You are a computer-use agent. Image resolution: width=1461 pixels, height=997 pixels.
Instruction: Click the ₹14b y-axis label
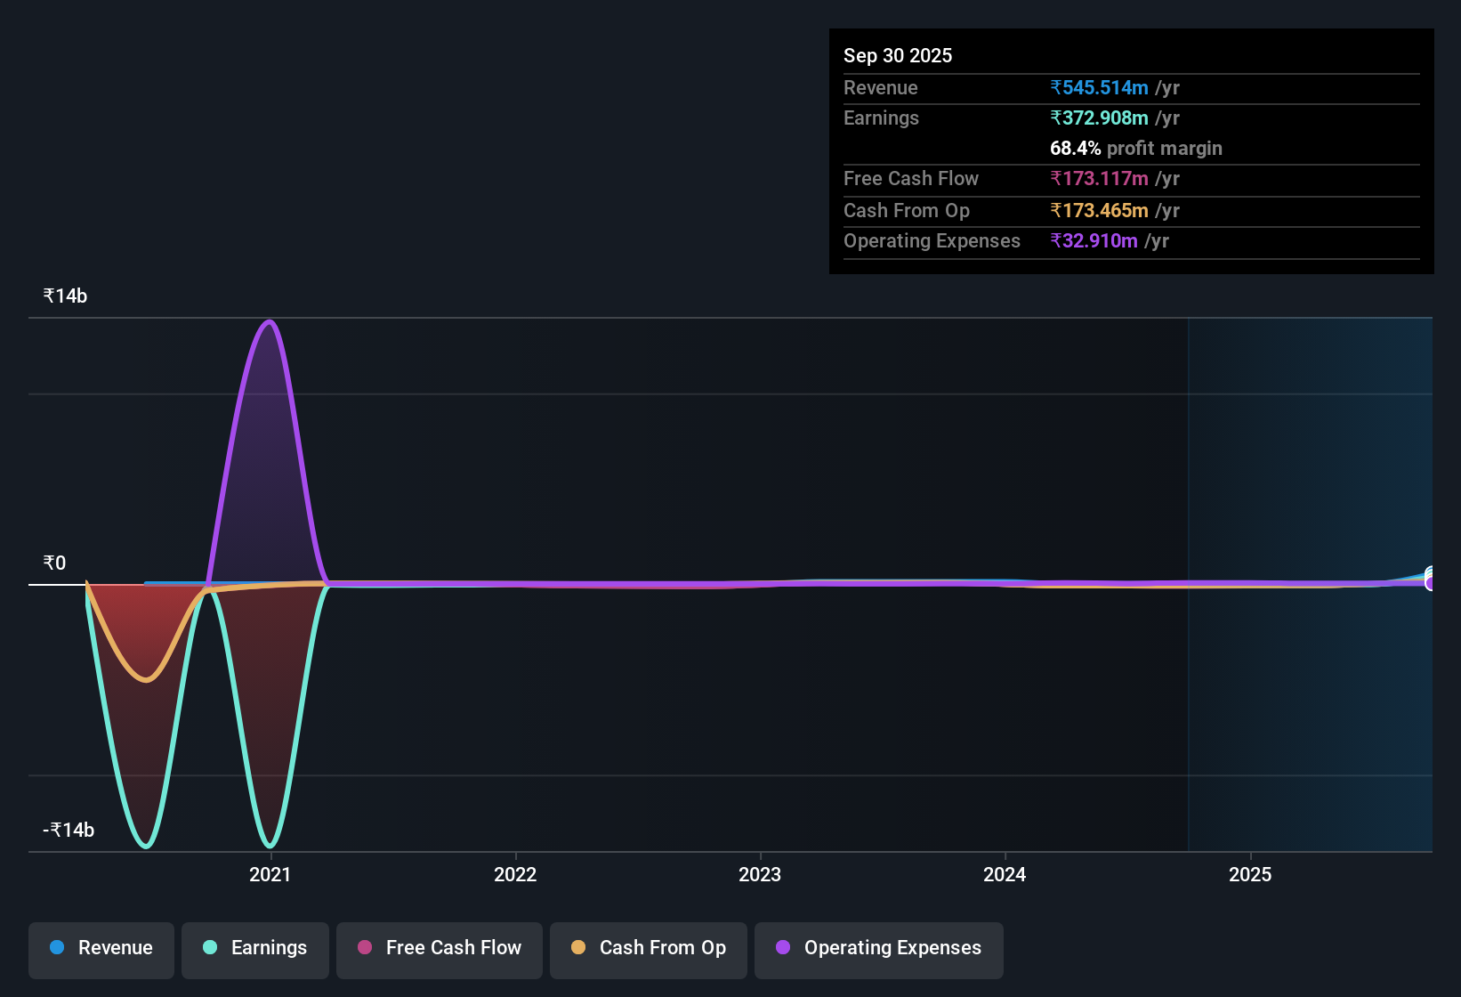tap(65, 296)
